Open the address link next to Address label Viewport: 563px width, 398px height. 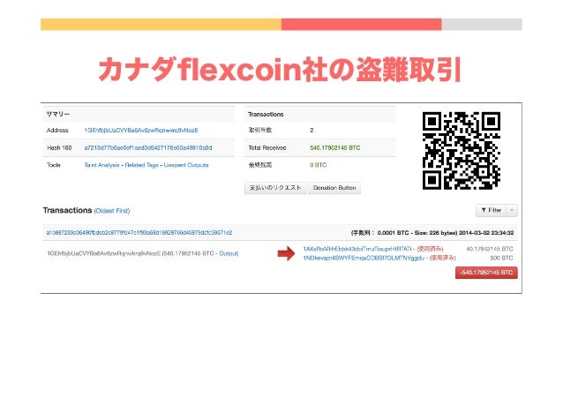click(x=141, y=130)
